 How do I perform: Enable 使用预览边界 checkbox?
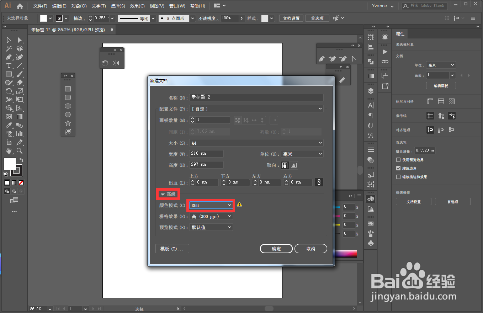click(398, 160)
